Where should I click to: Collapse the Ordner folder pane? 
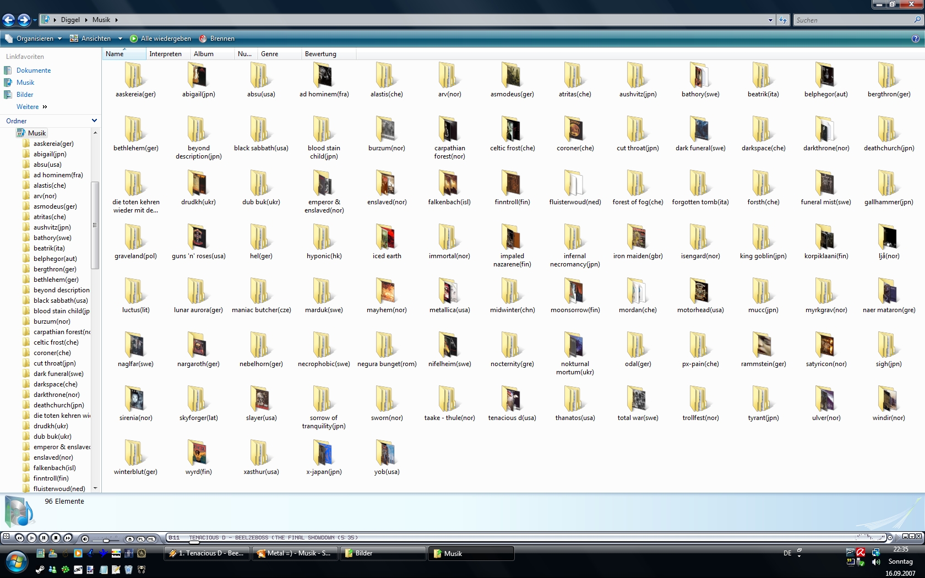point(94,121)
